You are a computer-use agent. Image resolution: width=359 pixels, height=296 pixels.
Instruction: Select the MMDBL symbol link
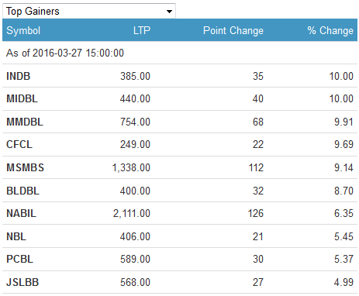[x=25, y=122]
